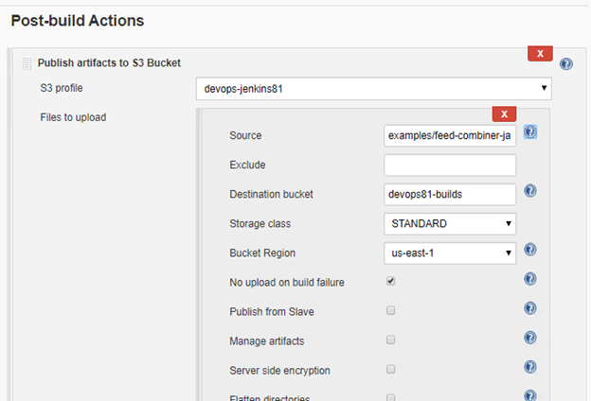Show help for Bucket Region
This screenshot has width=591, height=401.
tap(530, 251)
